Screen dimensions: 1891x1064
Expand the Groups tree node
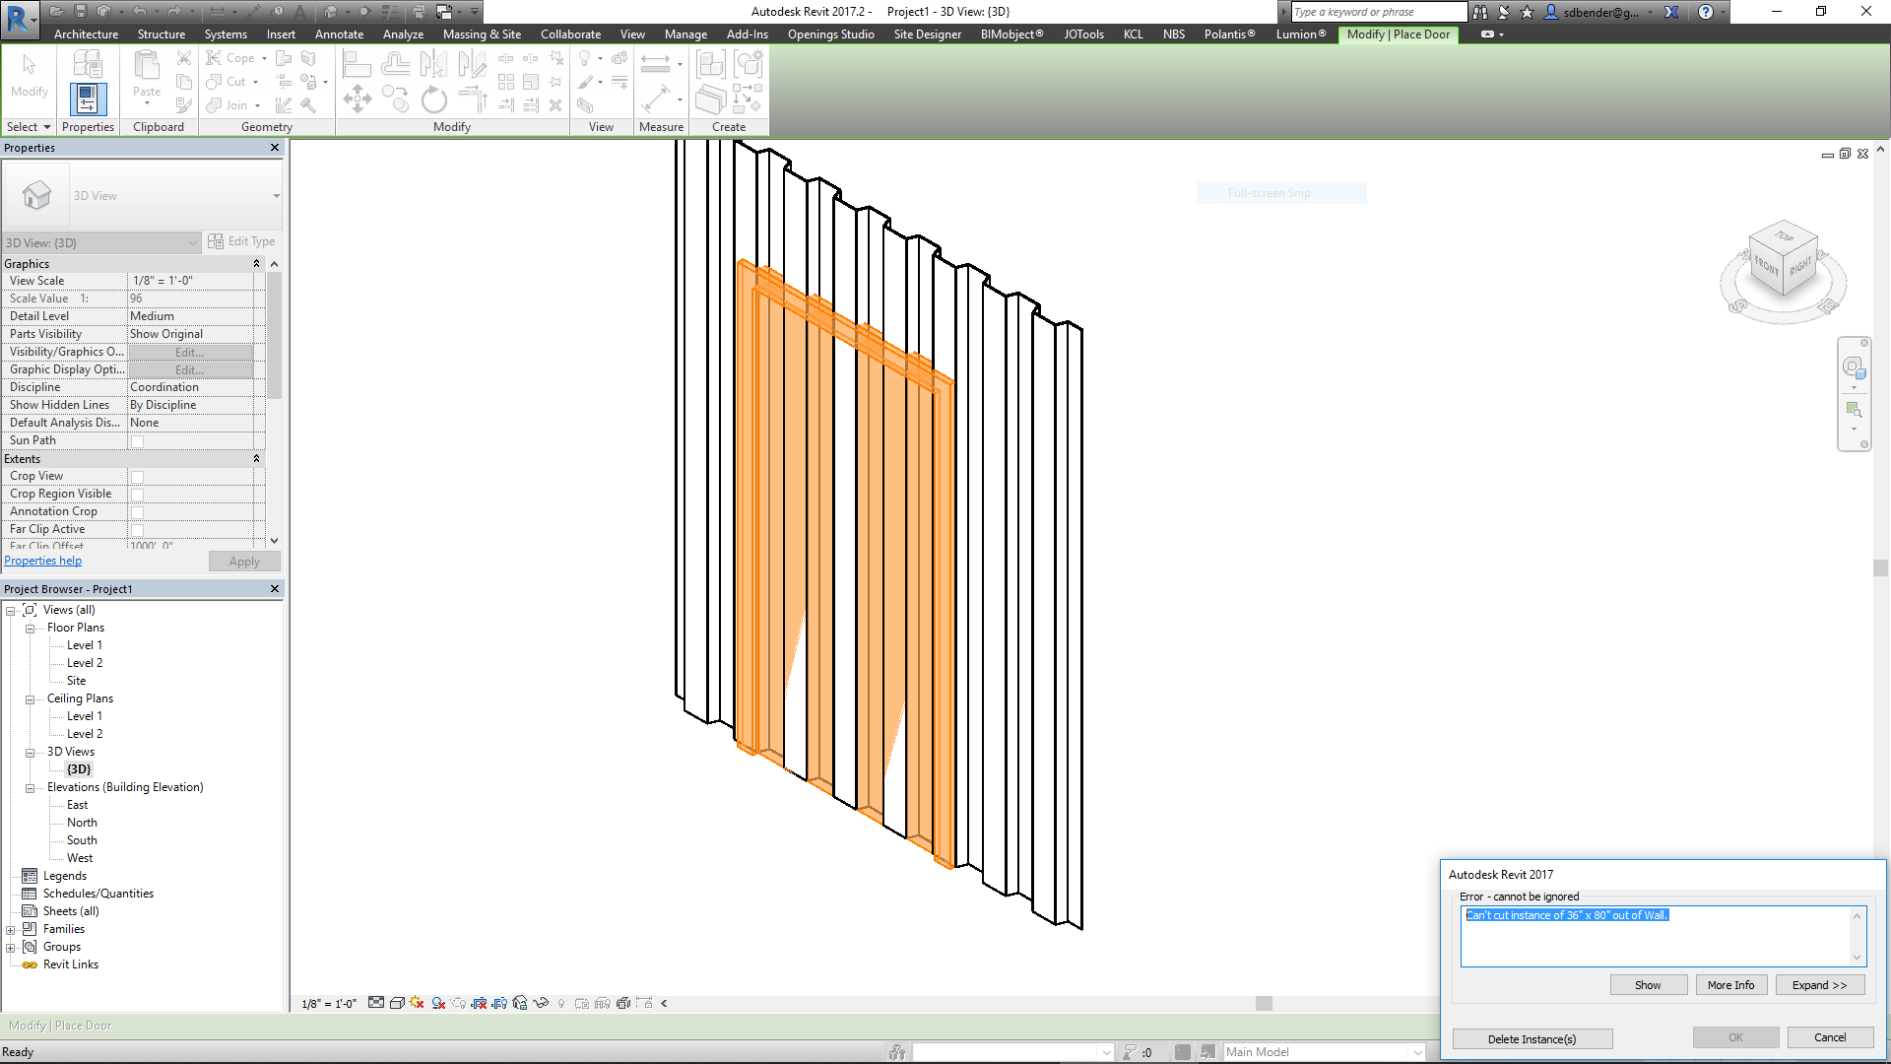click(10, 948)
